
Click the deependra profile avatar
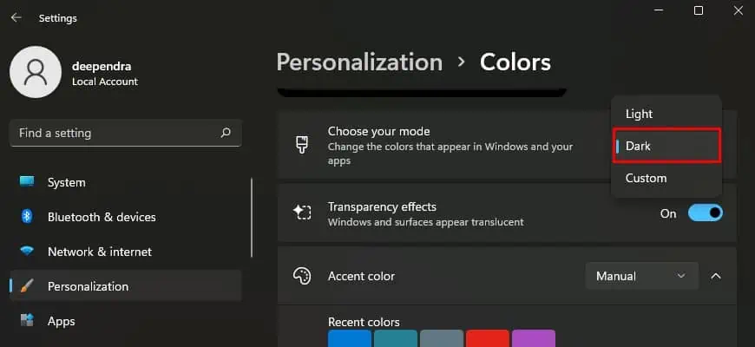pyautogui.click(x=36, y=72)
